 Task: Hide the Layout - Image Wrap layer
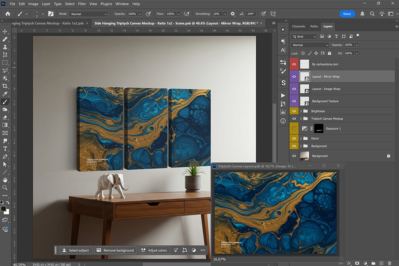[x=294, y=89]
